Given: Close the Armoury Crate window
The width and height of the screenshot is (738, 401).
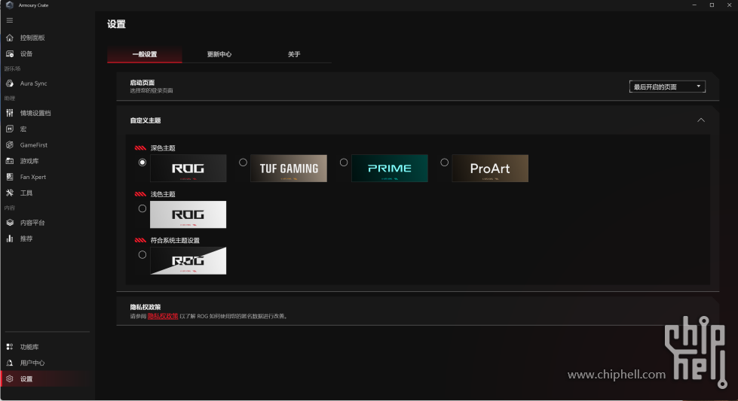Looking at the screenshot, I should (x=729, y=5).
